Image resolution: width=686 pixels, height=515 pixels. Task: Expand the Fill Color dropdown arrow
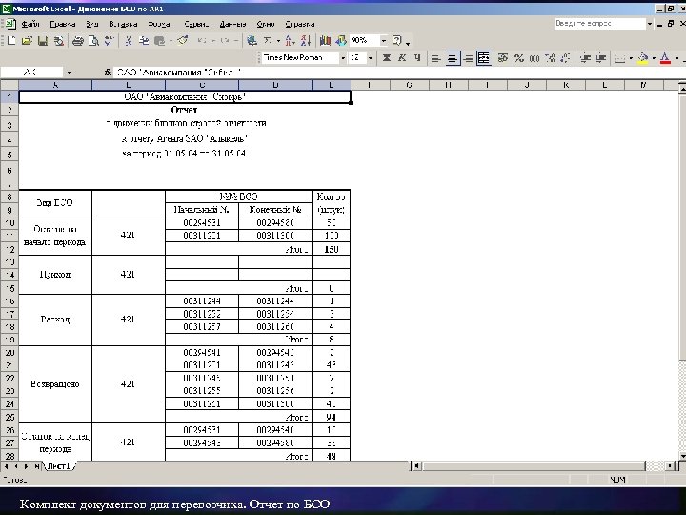654,58
